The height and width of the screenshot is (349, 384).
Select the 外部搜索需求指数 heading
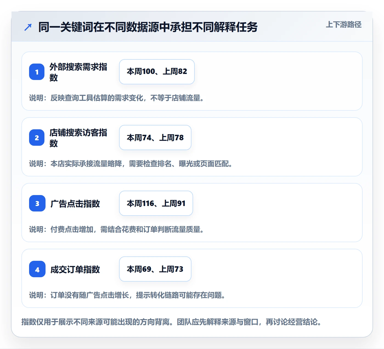(78, 72)
